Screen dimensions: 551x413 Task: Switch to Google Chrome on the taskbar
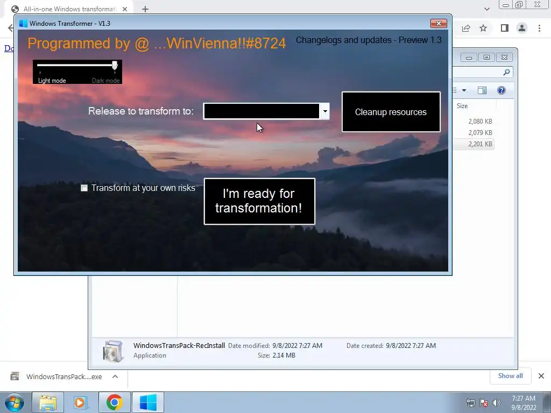[x=114, y=402]
